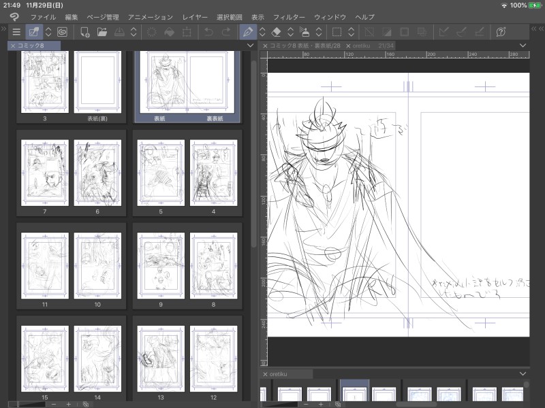This screenshot has width=545, height=408.
Task: Open the アニメーション menu
Action: pos(150,17)
